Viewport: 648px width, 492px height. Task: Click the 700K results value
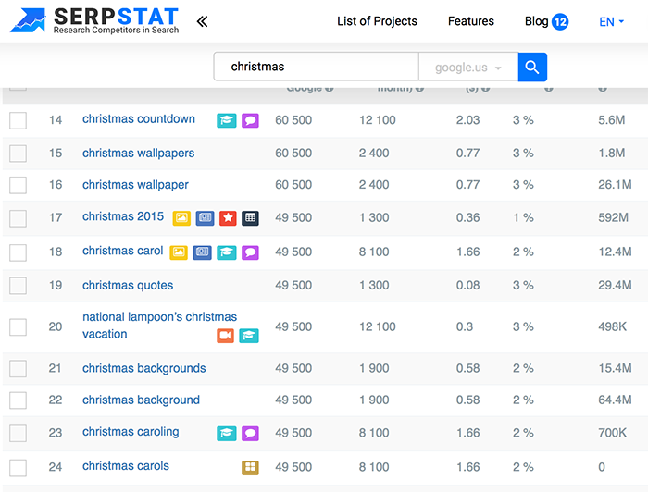click(x=612, y=433)
